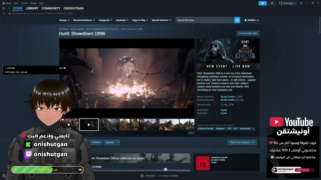Expand the Recommendations menu
The image size is (321, 180).
point(84,20)
